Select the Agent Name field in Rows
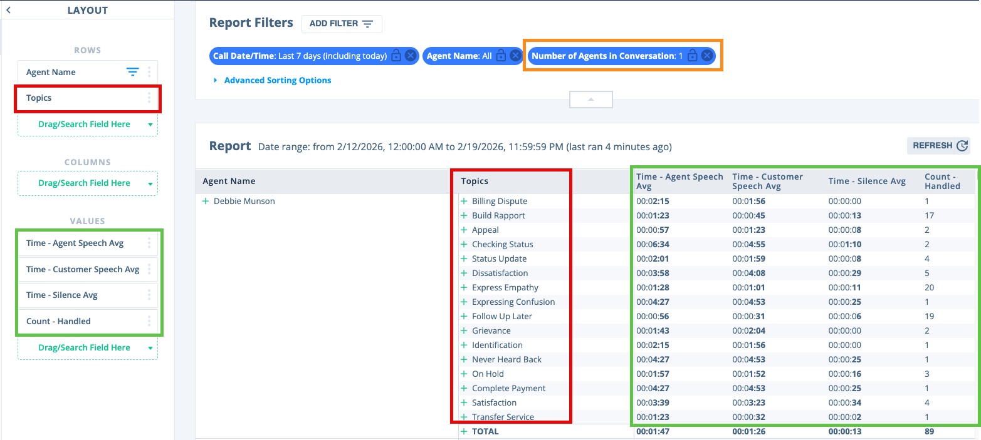The height and width of the screenshot is (440, 981). click(x=88, y=72)
